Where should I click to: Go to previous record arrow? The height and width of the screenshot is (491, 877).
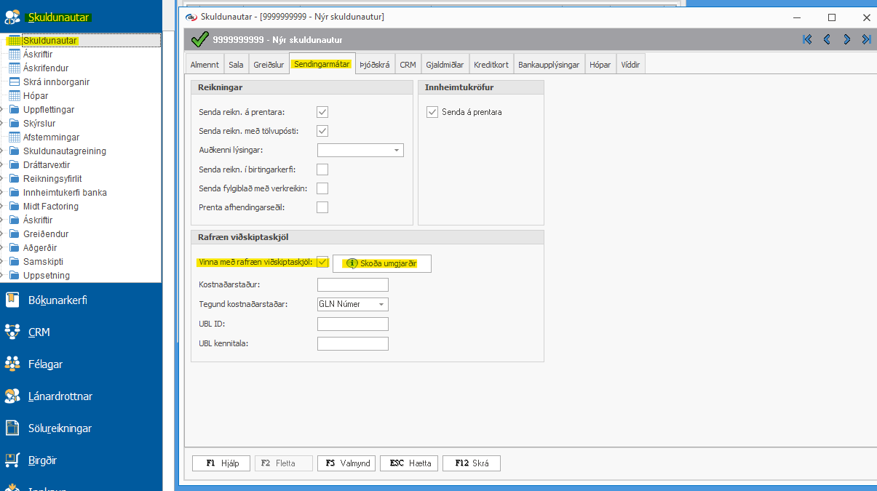click(x=827, y=39)
